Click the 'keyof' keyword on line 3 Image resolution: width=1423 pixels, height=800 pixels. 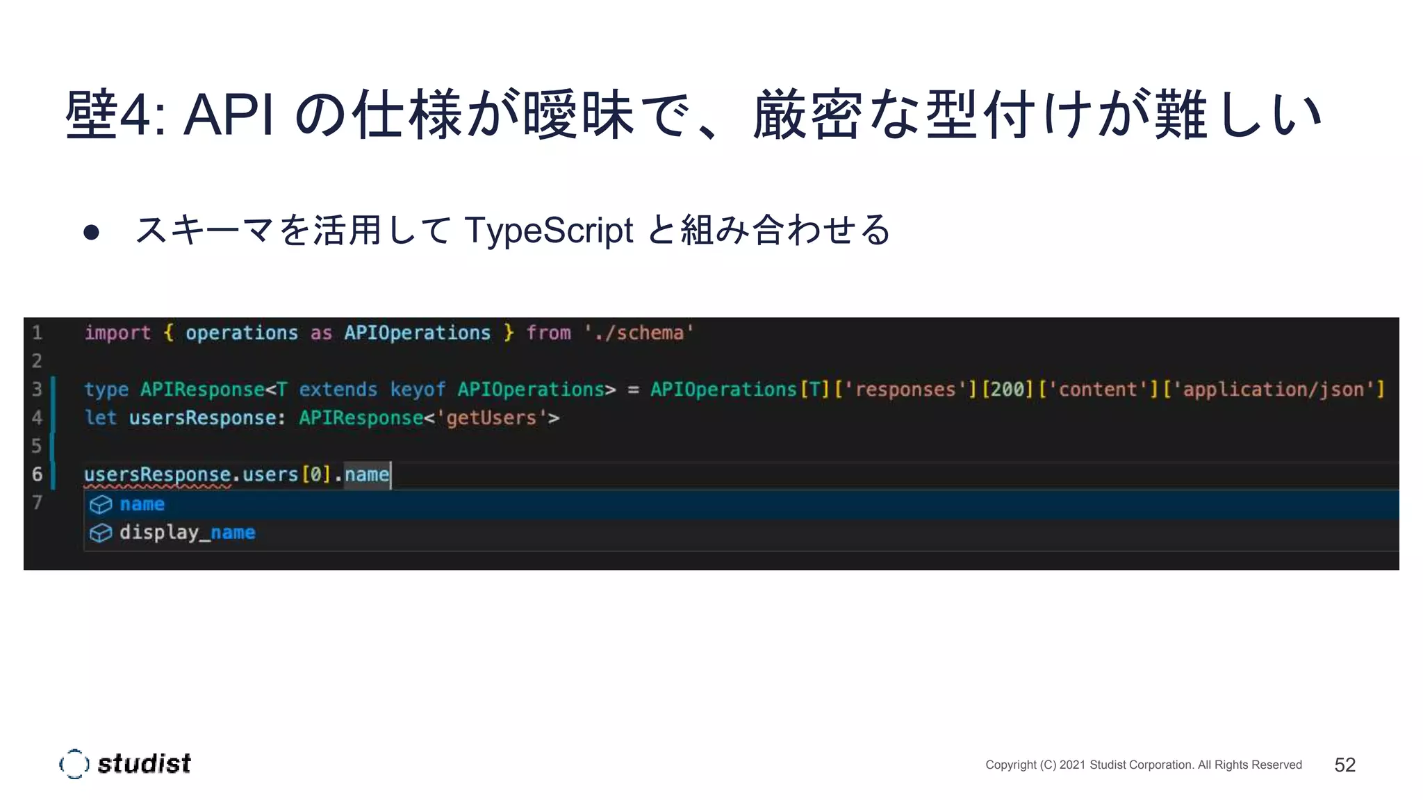[x=418, y=390]
